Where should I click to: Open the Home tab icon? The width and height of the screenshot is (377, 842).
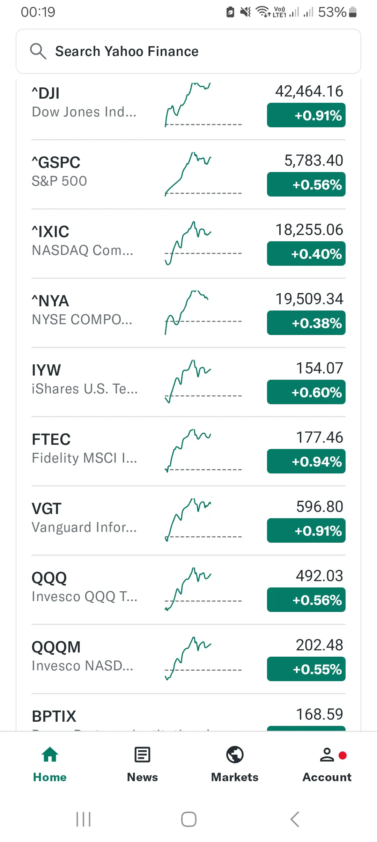tap(50, 755)
